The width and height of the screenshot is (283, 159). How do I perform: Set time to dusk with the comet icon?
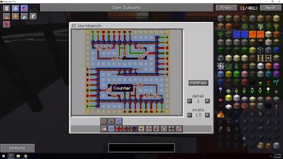(24, 17)
